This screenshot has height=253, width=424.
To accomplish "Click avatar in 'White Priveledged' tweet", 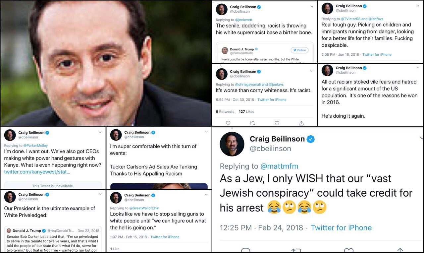I will [10, 197].
